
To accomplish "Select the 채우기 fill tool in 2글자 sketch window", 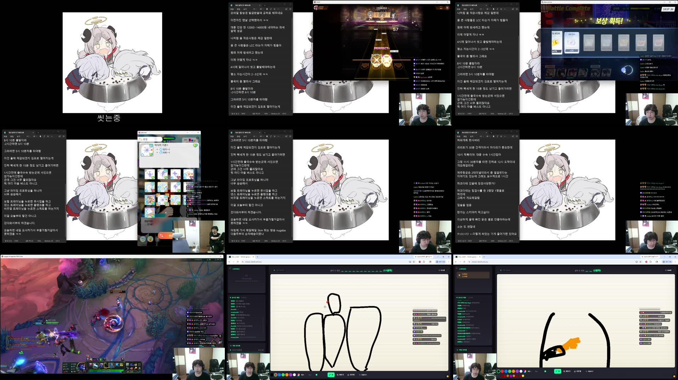I will [x=567, y=371].
